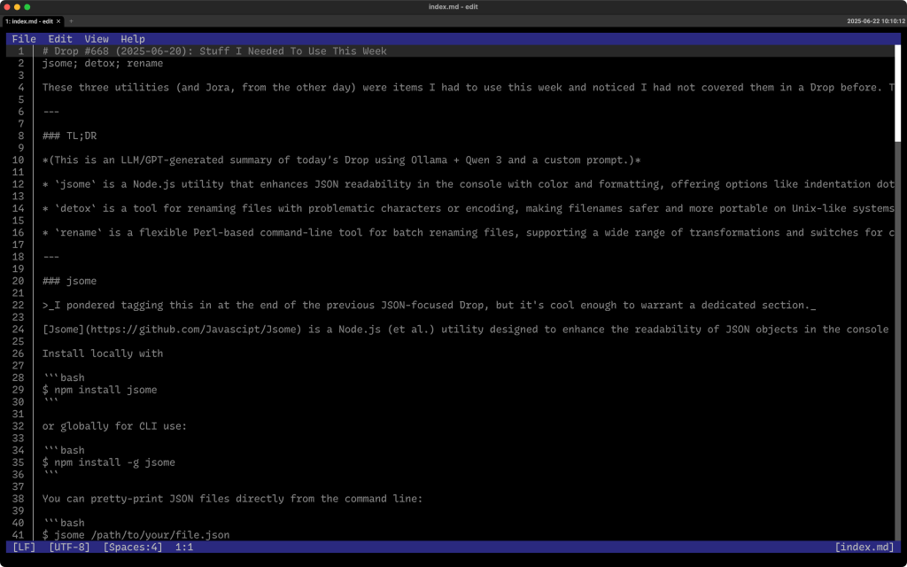The image size is (907, 567).
Task: Click the macOS yellow minimize button
Action: pyautogui.click(x=17, y=7)
